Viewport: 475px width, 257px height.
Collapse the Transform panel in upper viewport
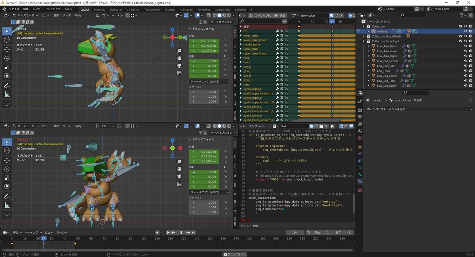[x=190, y=28]
